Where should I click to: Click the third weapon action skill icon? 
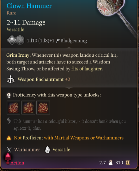click(x=43, y=108)
